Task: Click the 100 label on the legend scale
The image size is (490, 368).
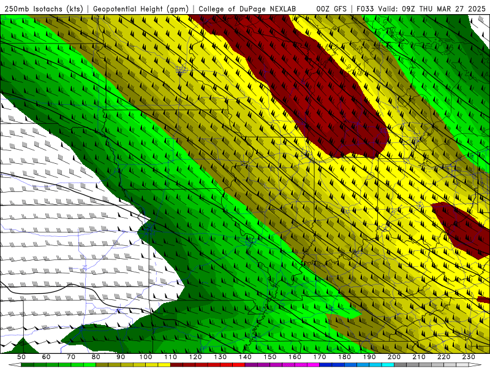Action: [x=146, y=357]
